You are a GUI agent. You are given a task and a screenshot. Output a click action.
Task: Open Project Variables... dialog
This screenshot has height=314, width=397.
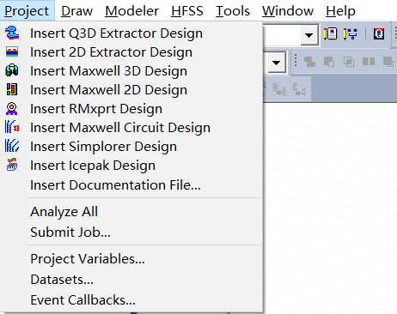pyautogui.click(x=131, y=259)
